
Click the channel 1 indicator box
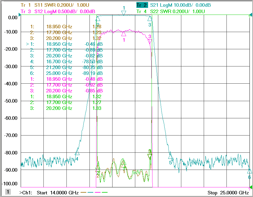tap(8, 192)
